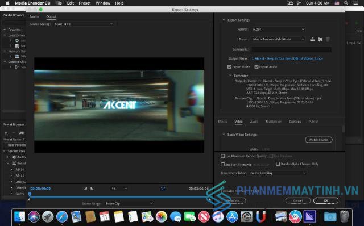Image resolution: width=364 pixels, height=226 pixels.
Task: Open iTunes music icon in dock
Action: [218, 217]
